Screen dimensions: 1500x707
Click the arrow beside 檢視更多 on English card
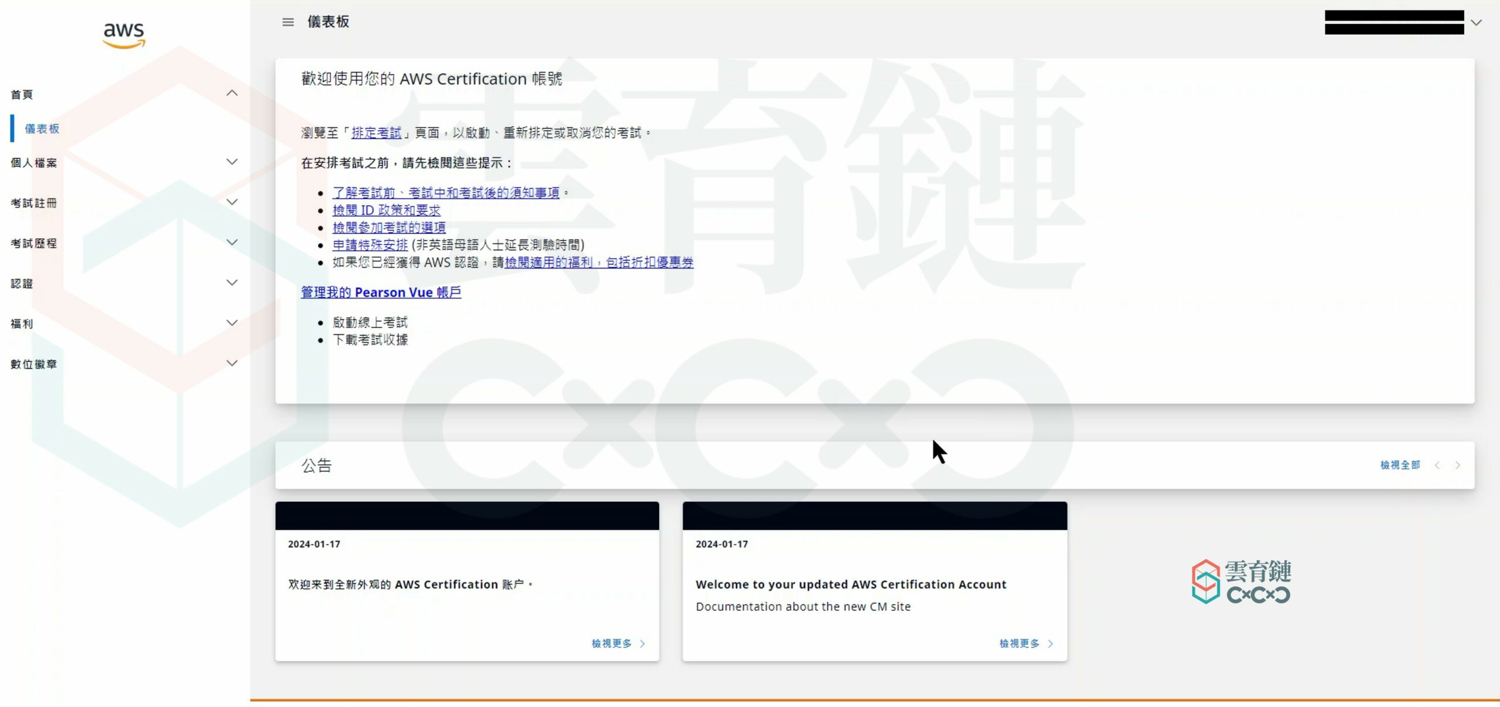pyautogui.click(x=1051, y=644)
